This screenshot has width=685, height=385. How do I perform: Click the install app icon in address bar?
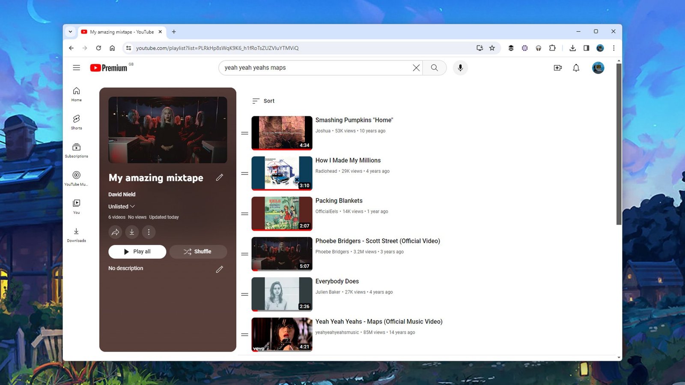[479, 48]
